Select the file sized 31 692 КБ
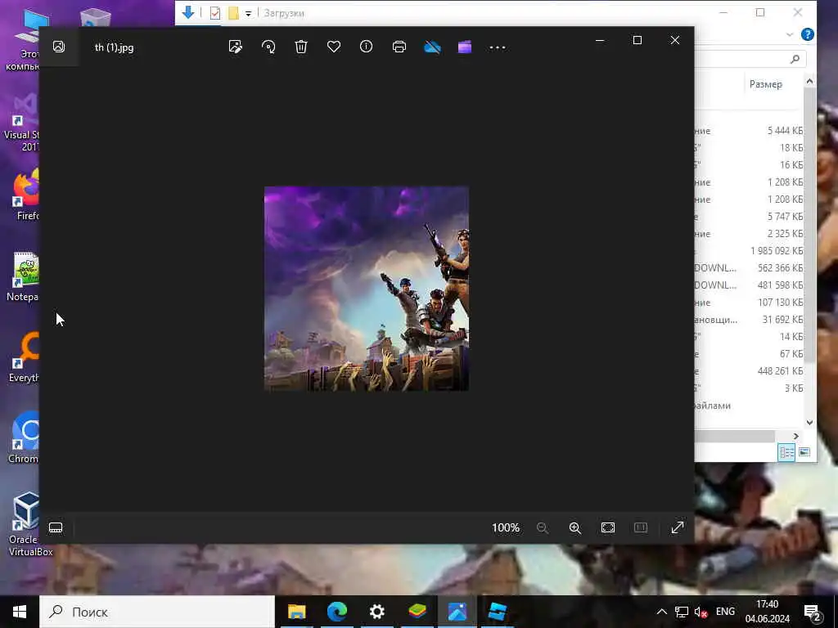This screenshot has width=838, height=628. (749, 320)
